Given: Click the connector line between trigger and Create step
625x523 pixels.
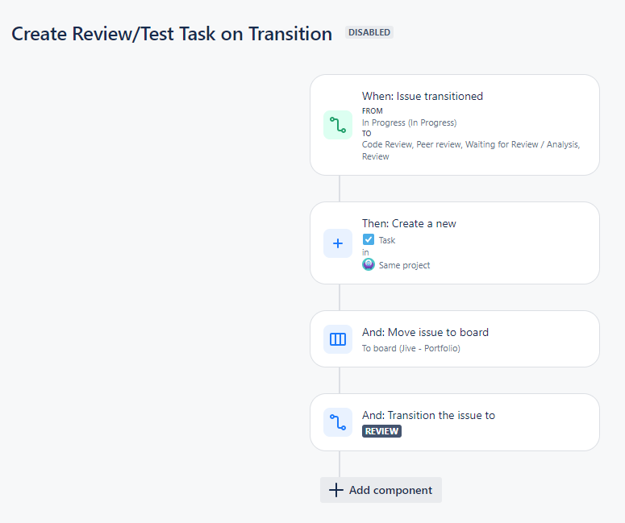Looking at the screenshot, I should (340, 189).
